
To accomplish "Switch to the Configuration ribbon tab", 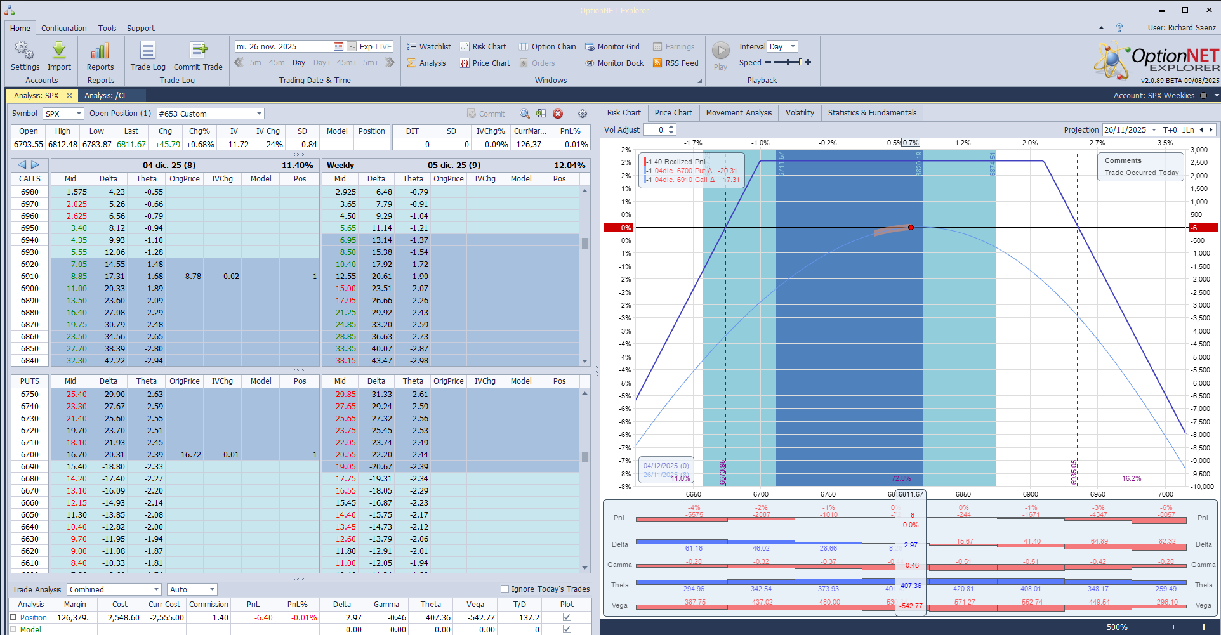I will click(x=63, y=28).
